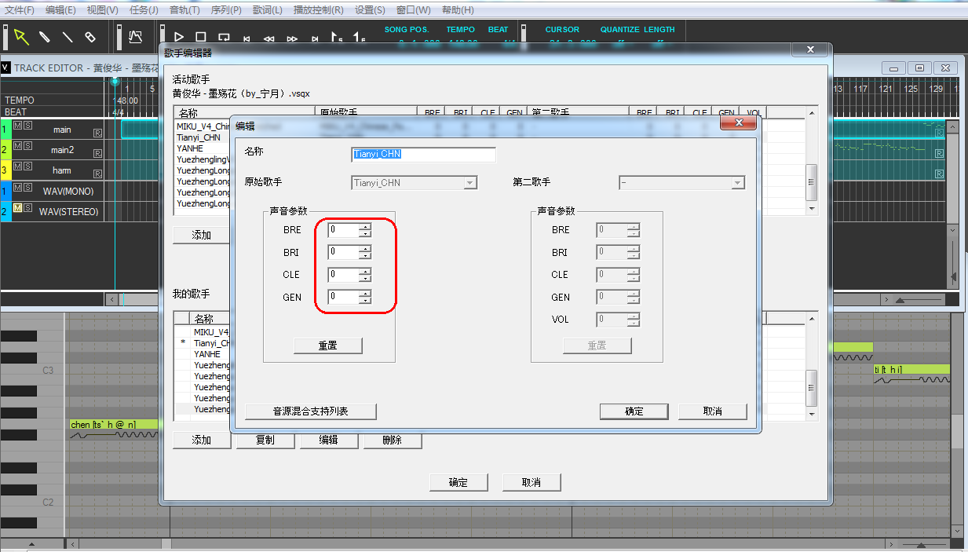Click the 名称 text field
The height and width of the screenshot is (552, 968).
coord(424,154)
